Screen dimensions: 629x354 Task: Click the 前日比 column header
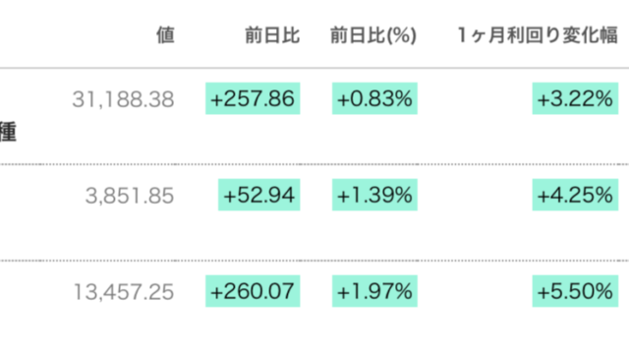point(272,35)
